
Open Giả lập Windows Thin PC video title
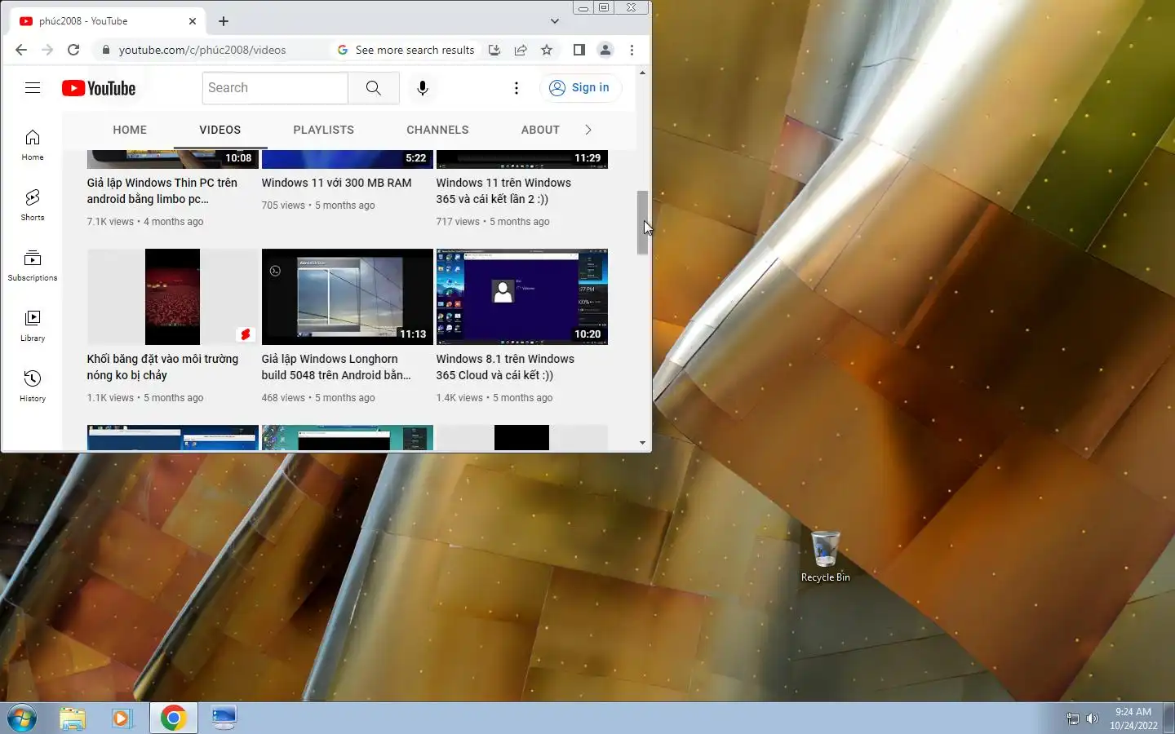(x=162, y=191)
